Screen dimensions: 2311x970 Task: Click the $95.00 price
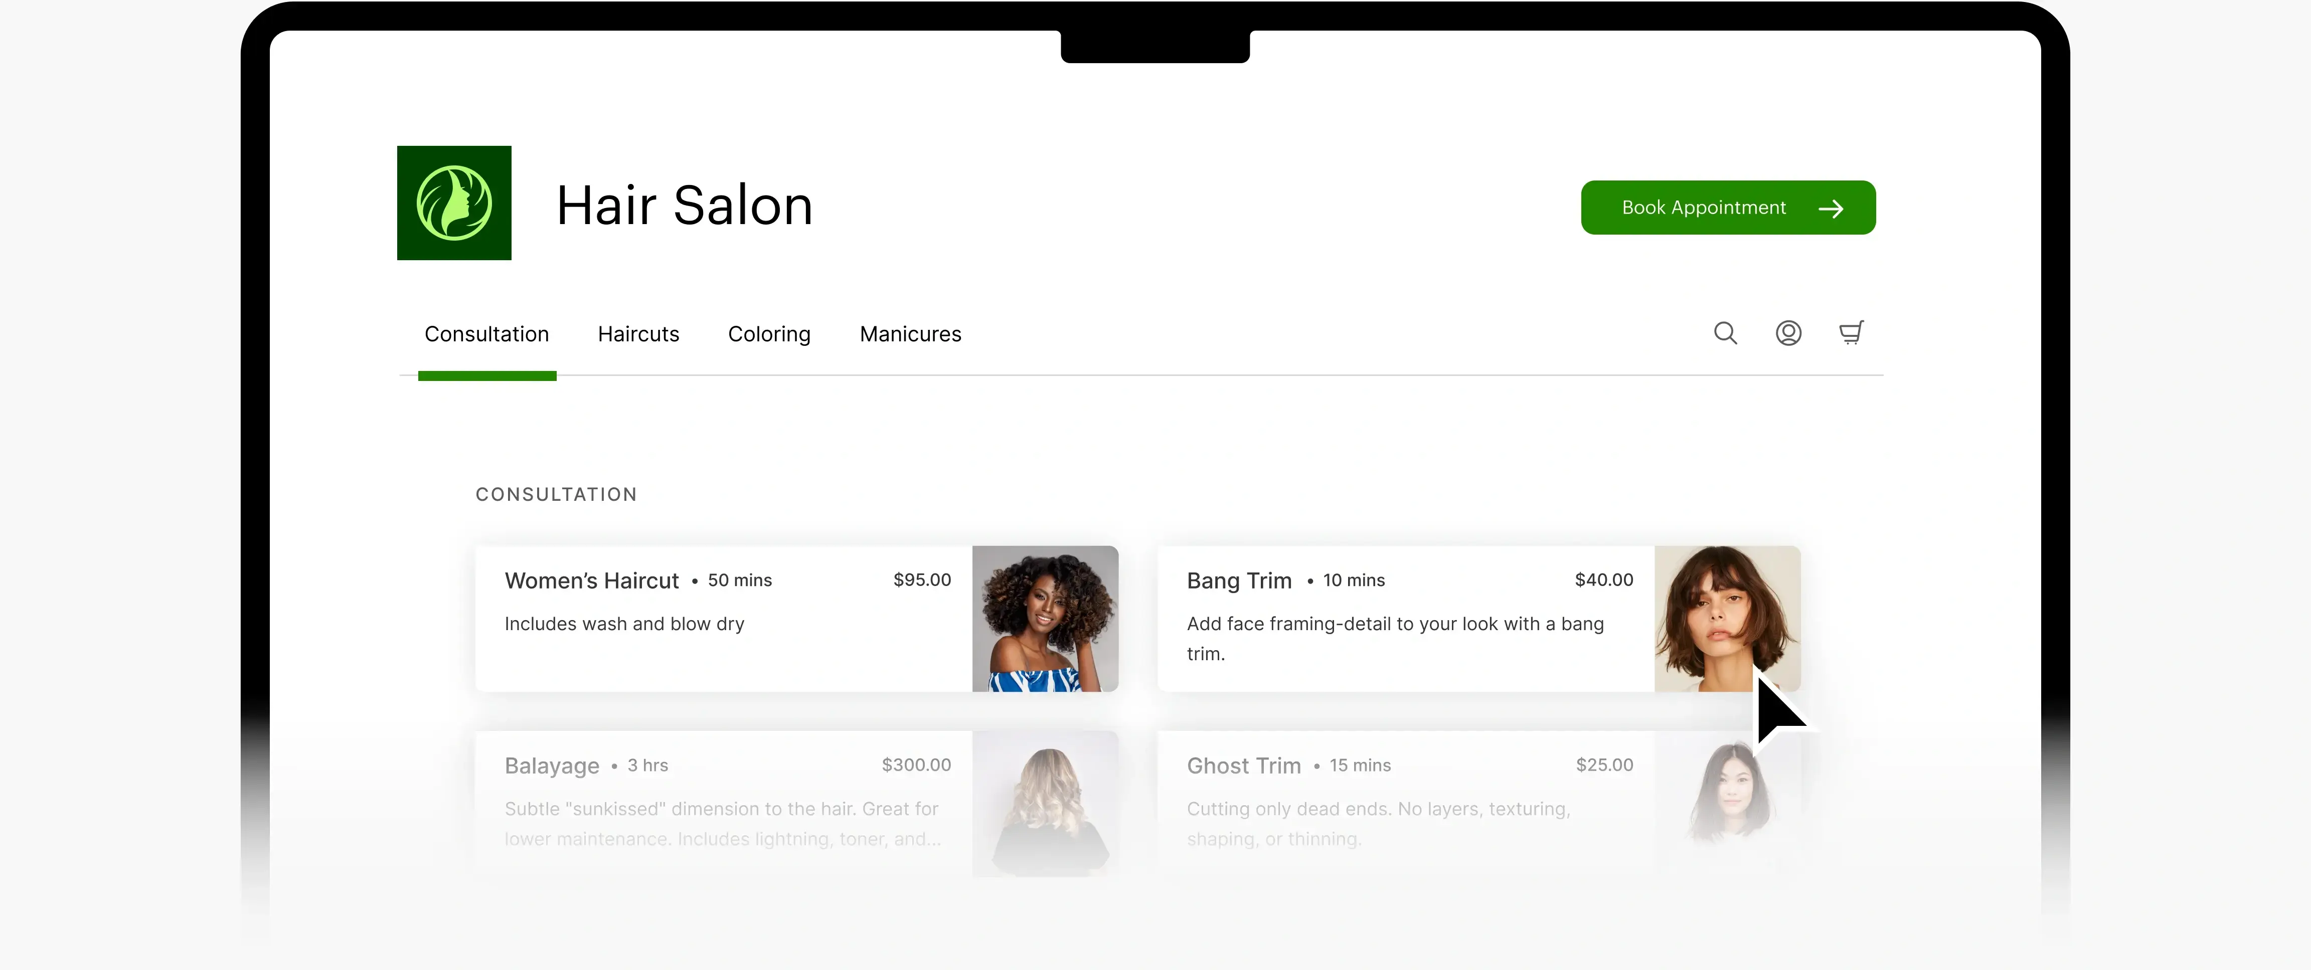pyautogui.click(x=921, y=580)
